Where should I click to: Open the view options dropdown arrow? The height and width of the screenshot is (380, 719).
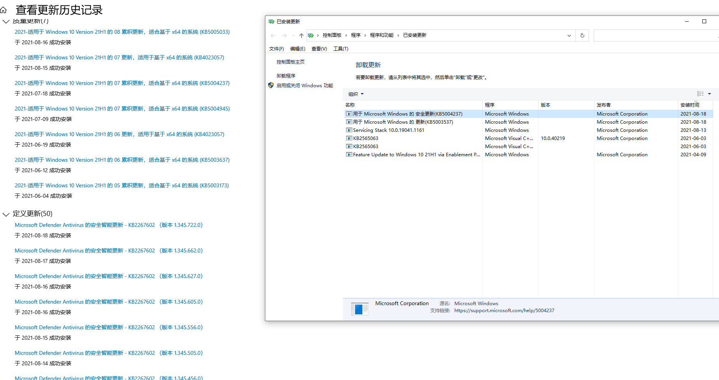(x=709, y=94)
